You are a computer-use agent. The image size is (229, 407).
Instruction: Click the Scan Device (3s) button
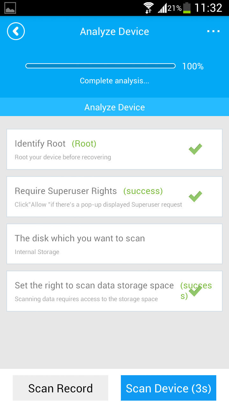[169, 388]
